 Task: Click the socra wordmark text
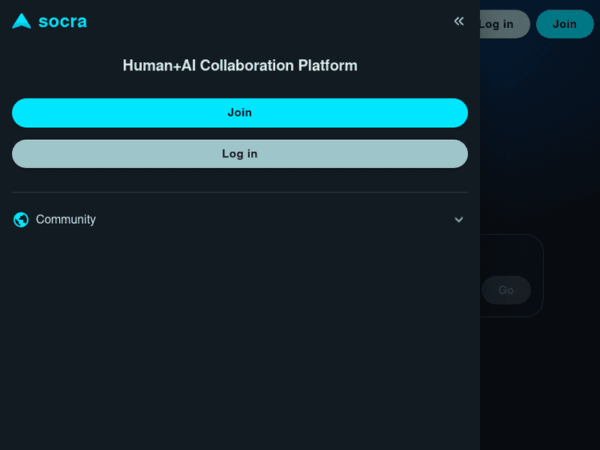[x=62, y=22]
